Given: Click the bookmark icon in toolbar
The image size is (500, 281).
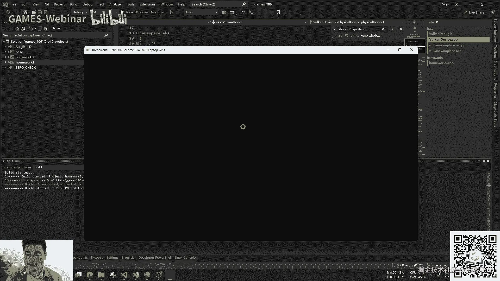Looking at the screenshot, I should 278,12.
